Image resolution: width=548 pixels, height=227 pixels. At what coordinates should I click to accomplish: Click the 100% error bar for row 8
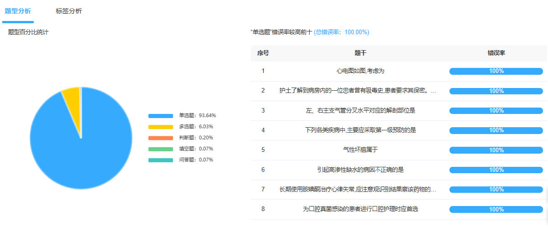(x=496, y=209)
